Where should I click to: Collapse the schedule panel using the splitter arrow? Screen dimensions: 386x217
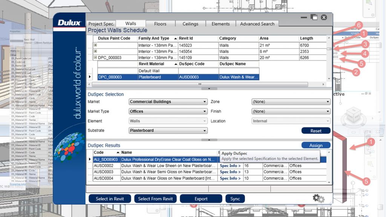209,89
